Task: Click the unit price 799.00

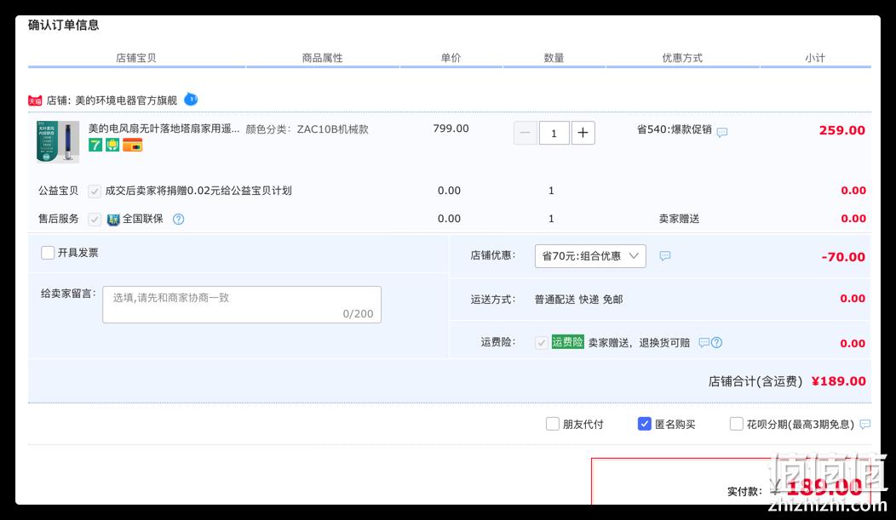Action: (x=451, y=129)
